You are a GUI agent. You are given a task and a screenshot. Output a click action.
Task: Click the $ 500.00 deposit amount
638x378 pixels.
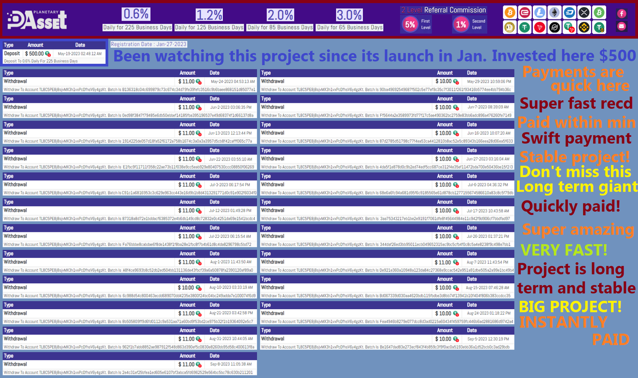tap(34, 53)
